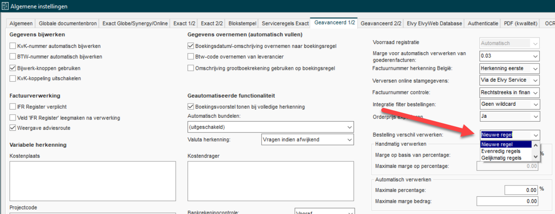Screen dimensions: 555x214
Task: Go to the Blokstempel tab
Action: [x=243, y=24]
